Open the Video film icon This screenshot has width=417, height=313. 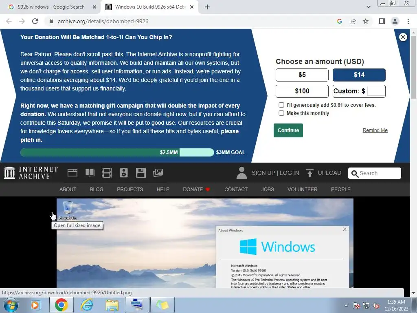pos(107,173)
